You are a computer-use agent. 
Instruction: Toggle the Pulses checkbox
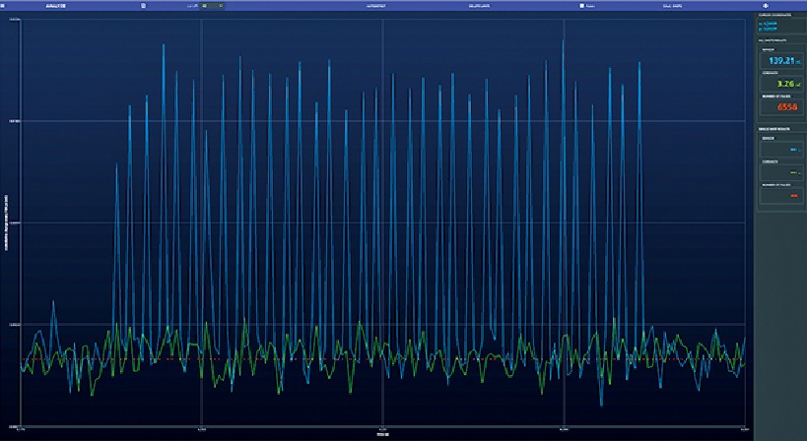(x=582, y=5)
